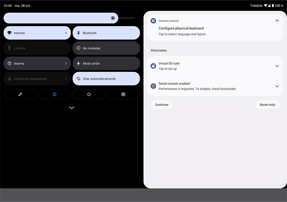Screen dimensions: 287x202
Task: Click the pencil edit tiles button
Action: pyautogui.click(x=20, y=94)
